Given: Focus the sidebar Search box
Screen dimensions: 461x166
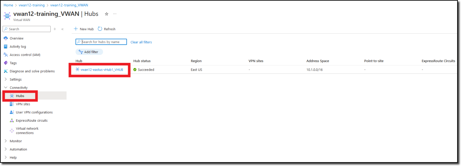Looking at the screenshot, I should 27,29.
